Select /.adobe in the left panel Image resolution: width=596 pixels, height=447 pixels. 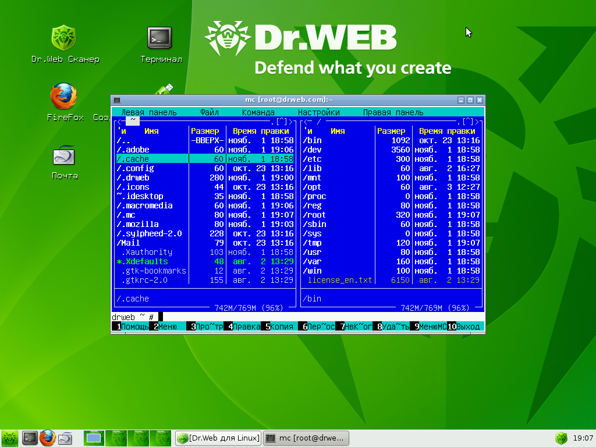(205, 150)
